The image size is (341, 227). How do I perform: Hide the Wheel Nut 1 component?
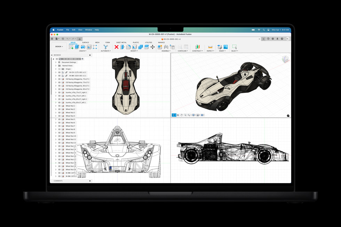[59, 105]
